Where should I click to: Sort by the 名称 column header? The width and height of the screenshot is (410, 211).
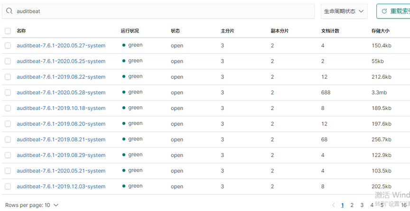21,31
